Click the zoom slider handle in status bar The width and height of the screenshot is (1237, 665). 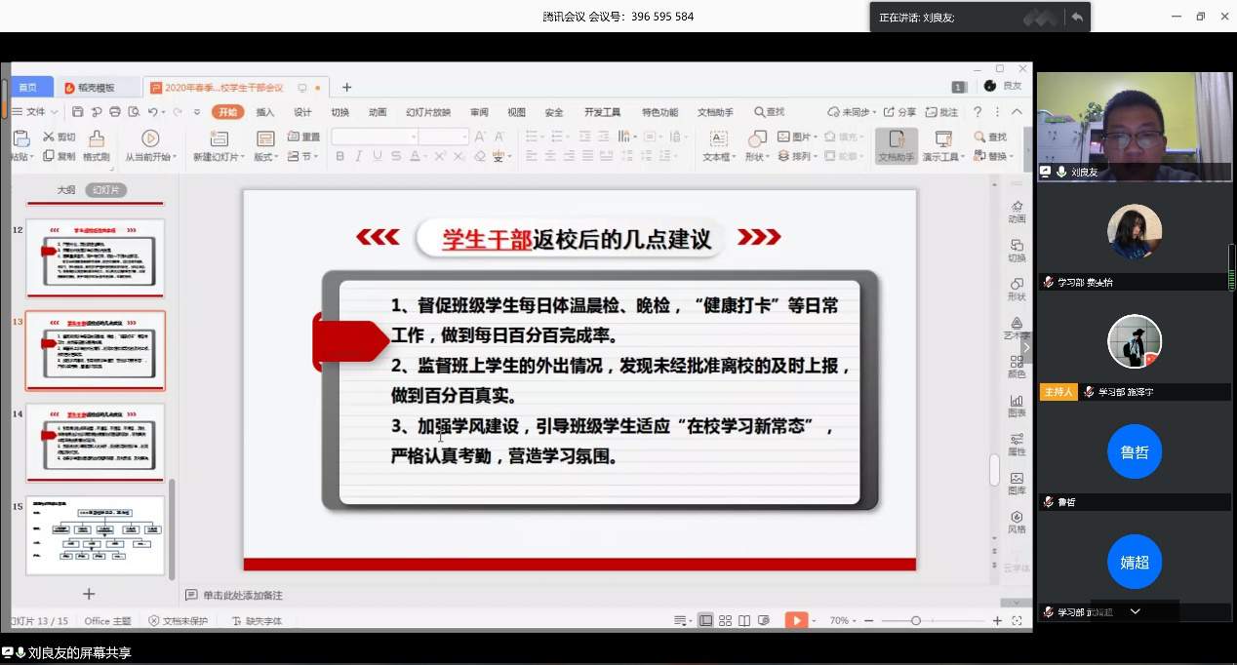tap(915, 620)
